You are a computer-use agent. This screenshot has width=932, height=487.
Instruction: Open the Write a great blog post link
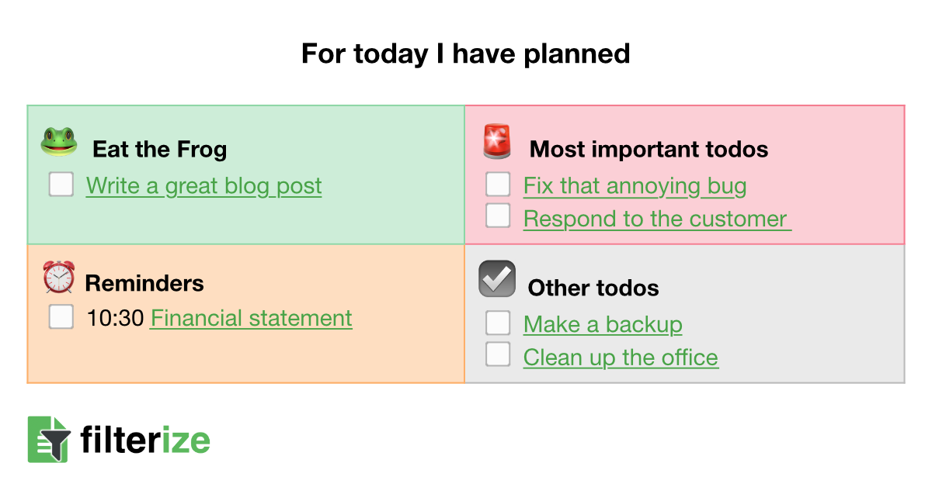203,186
